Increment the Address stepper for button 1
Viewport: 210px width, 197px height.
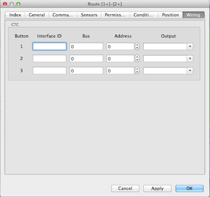tap(137, 45)
